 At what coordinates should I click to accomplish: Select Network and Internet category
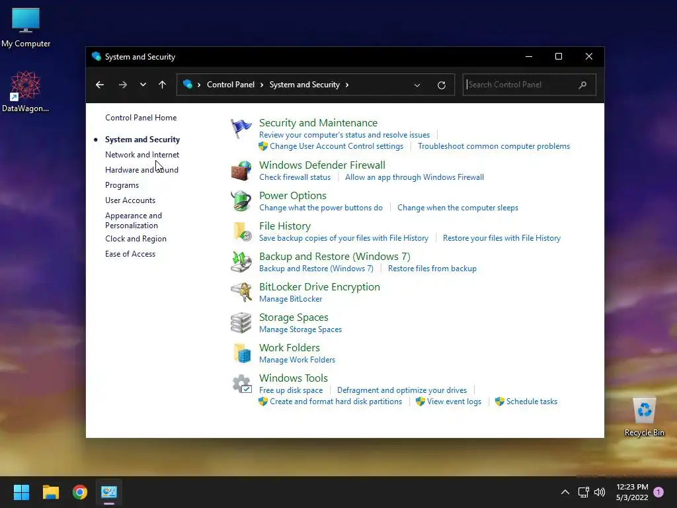tap(142, 155)
